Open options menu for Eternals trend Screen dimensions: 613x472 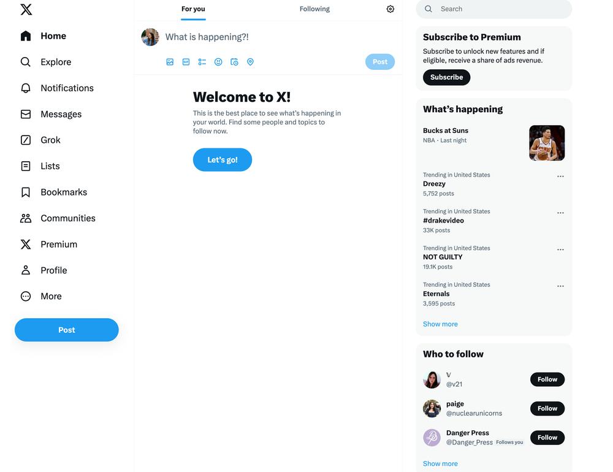(x=560, y=286)
